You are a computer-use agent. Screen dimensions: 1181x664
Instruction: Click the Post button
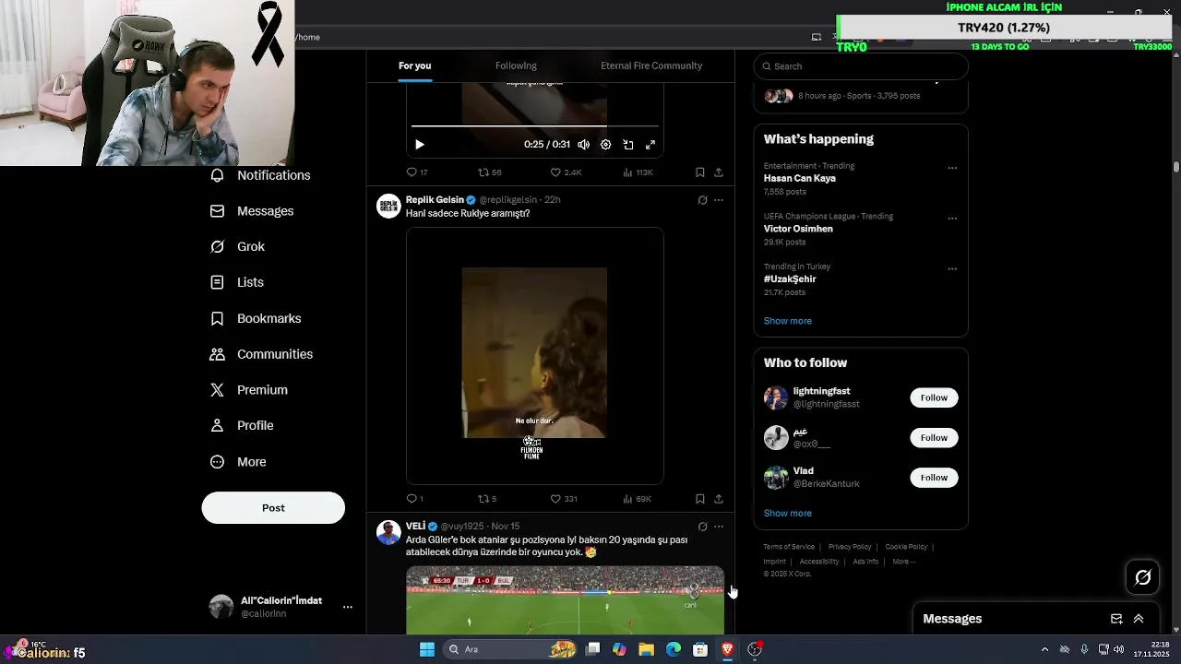coord(273,508)
